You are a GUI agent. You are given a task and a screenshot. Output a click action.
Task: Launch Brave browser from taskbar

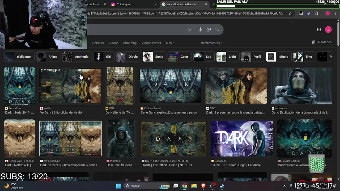click(x=203, y=186)
